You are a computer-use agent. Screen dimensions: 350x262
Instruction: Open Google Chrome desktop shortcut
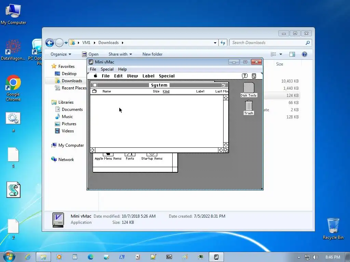[13, 88]
